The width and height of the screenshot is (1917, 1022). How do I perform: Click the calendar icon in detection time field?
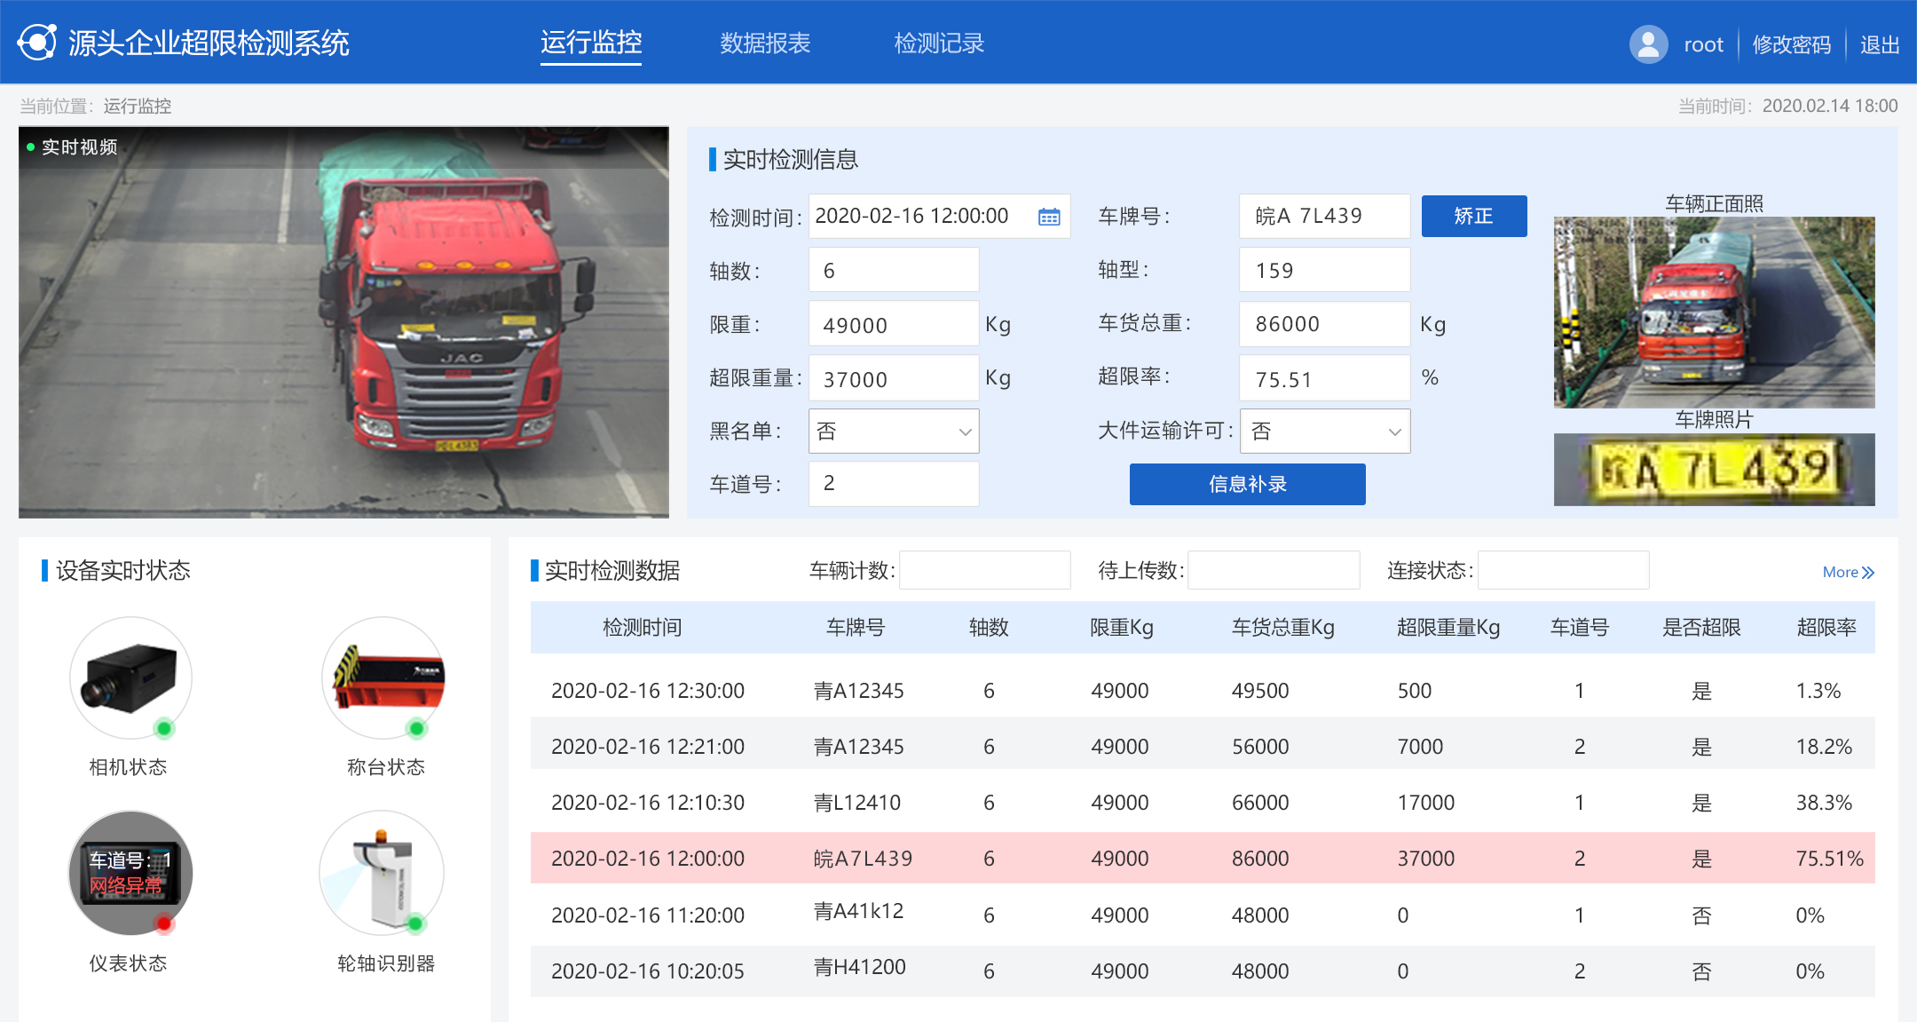click(x=1049, y=217)
